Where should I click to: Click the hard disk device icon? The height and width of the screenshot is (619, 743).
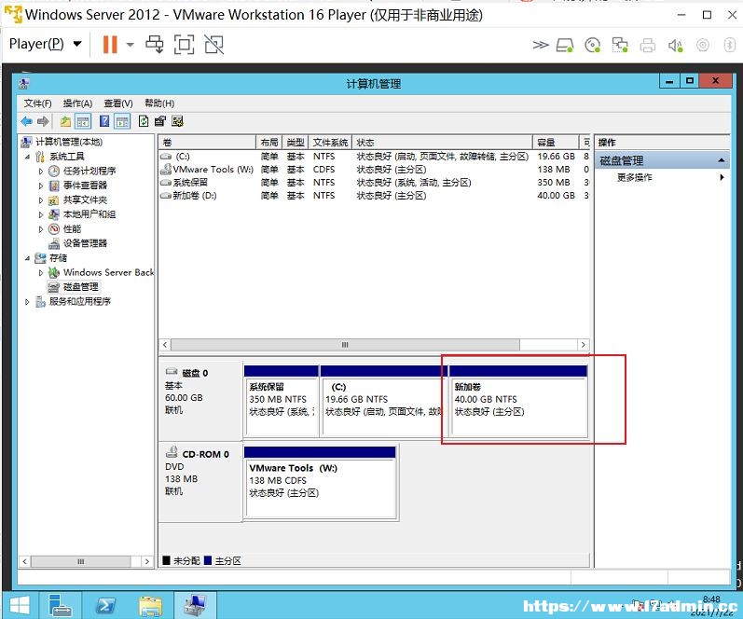565,45
